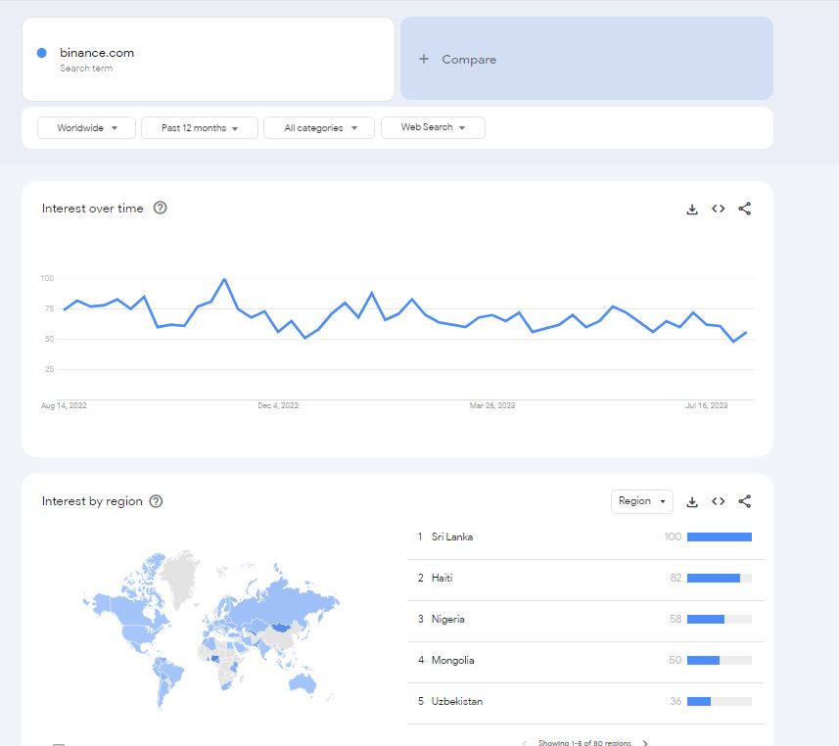Open embed code for Interest by region
839x746 pixels.
(718, 501)
